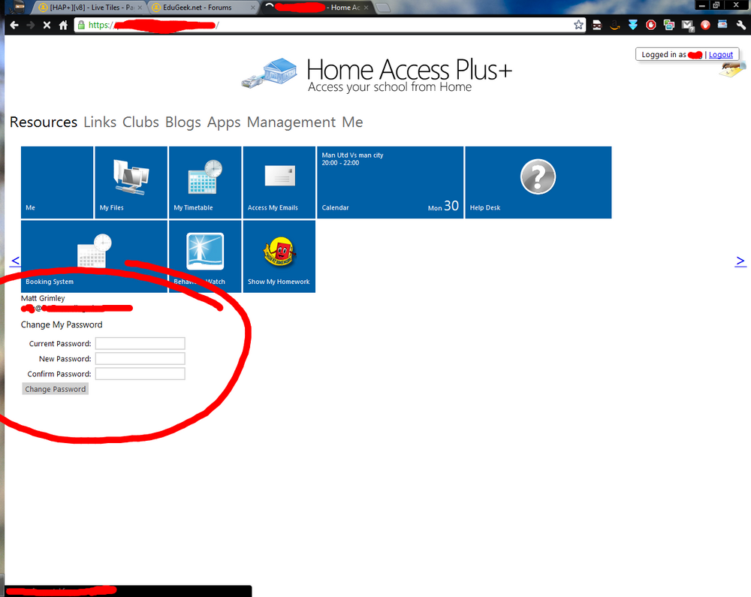Open the My Timetable tile
This screenshot has width=751, height=597.
point(205,182)
